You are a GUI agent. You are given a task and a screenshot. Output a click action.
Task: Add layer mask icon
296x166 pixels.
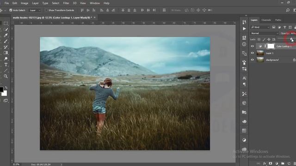click(x=271, y=163)
